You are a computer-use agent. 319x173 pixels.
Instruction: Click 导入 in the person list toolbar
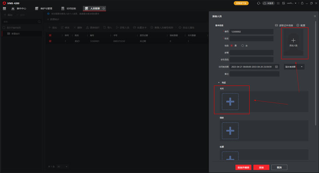point(108,28)
